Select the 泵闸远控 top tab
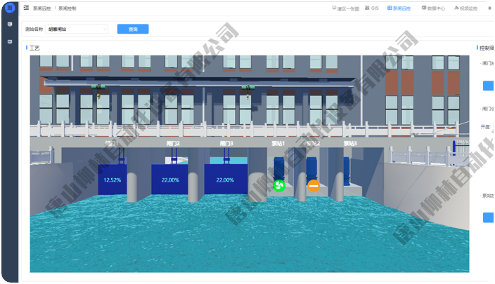This screenshot has height=284, width=495. [x=399, y=8]
